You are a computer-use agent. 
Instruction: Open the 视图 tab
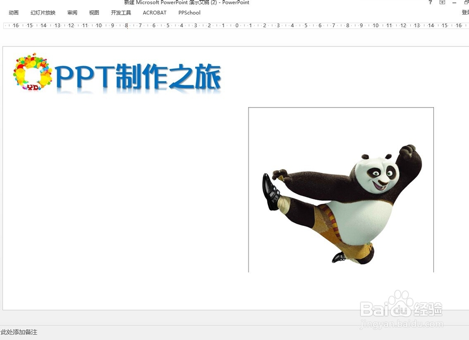[x=94, y=13]
